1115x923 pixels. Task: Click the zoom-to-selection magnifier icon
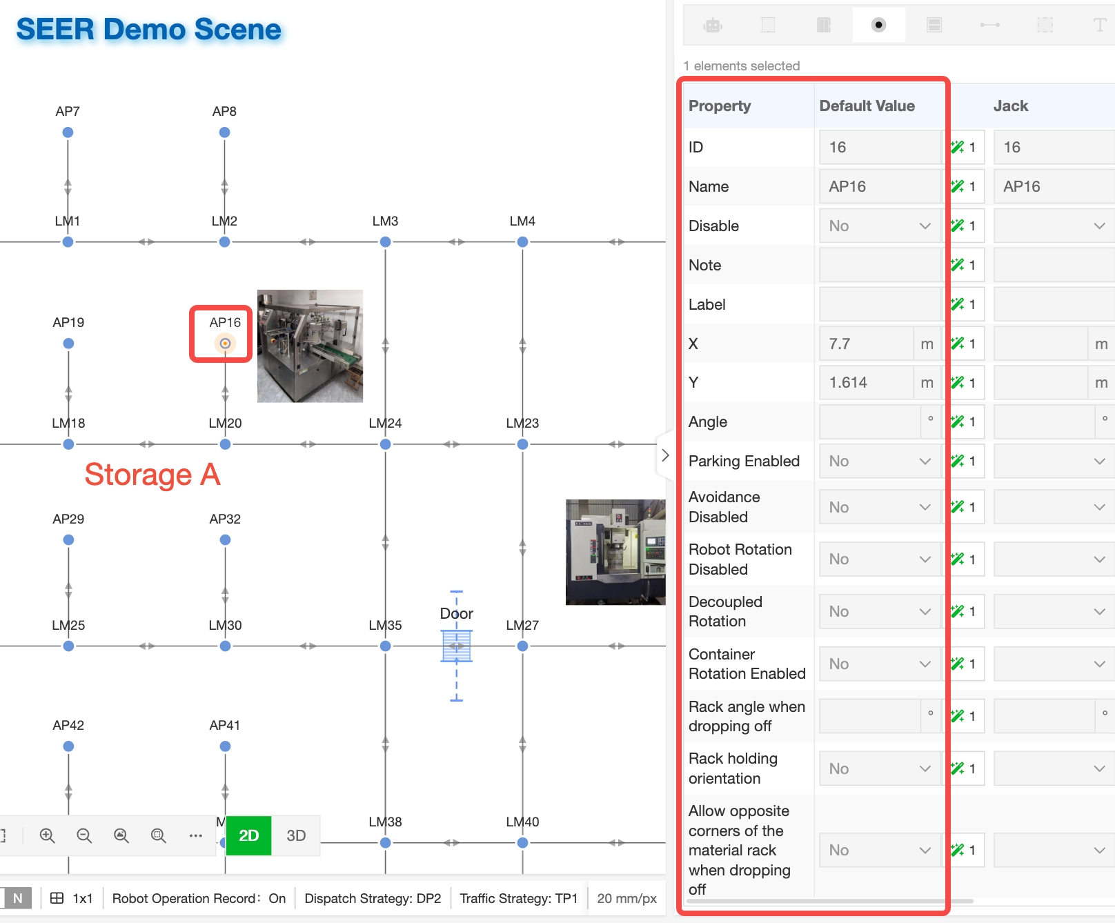pos(159,835)
